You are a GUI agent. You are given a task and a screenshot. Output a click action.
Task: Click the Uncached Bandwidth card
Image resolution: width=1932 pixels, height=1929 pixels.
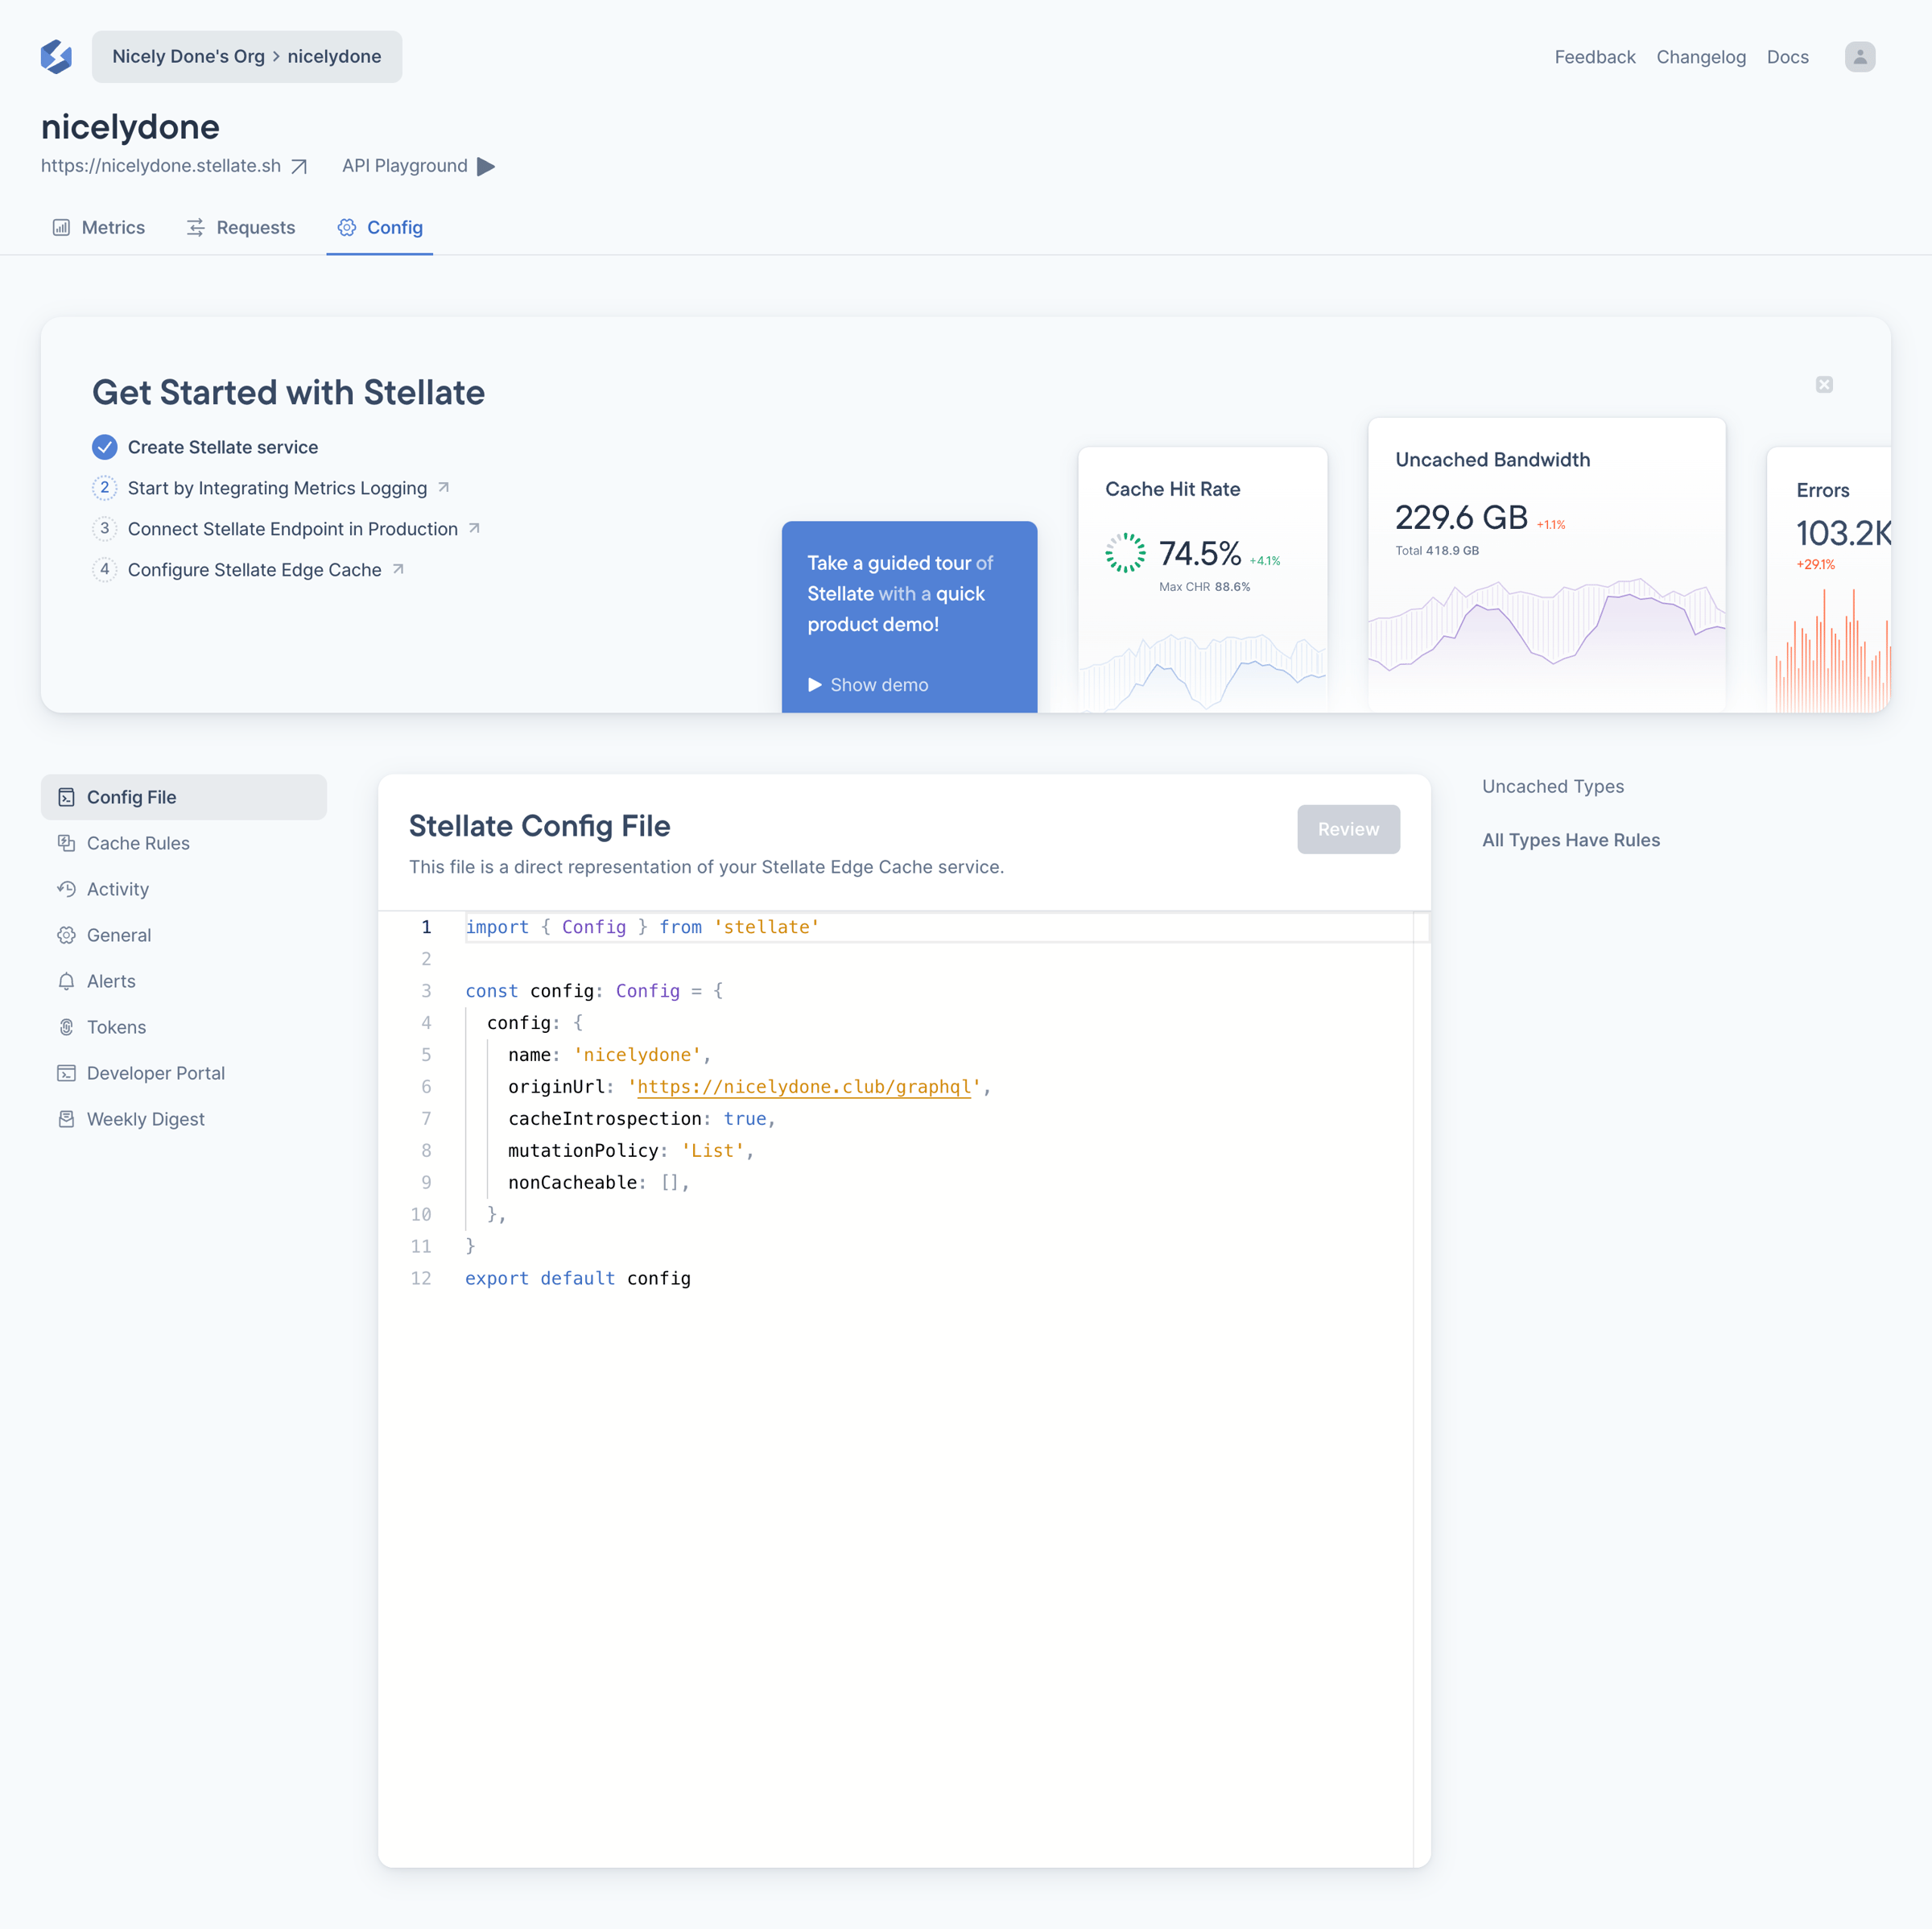point(1547,565)
